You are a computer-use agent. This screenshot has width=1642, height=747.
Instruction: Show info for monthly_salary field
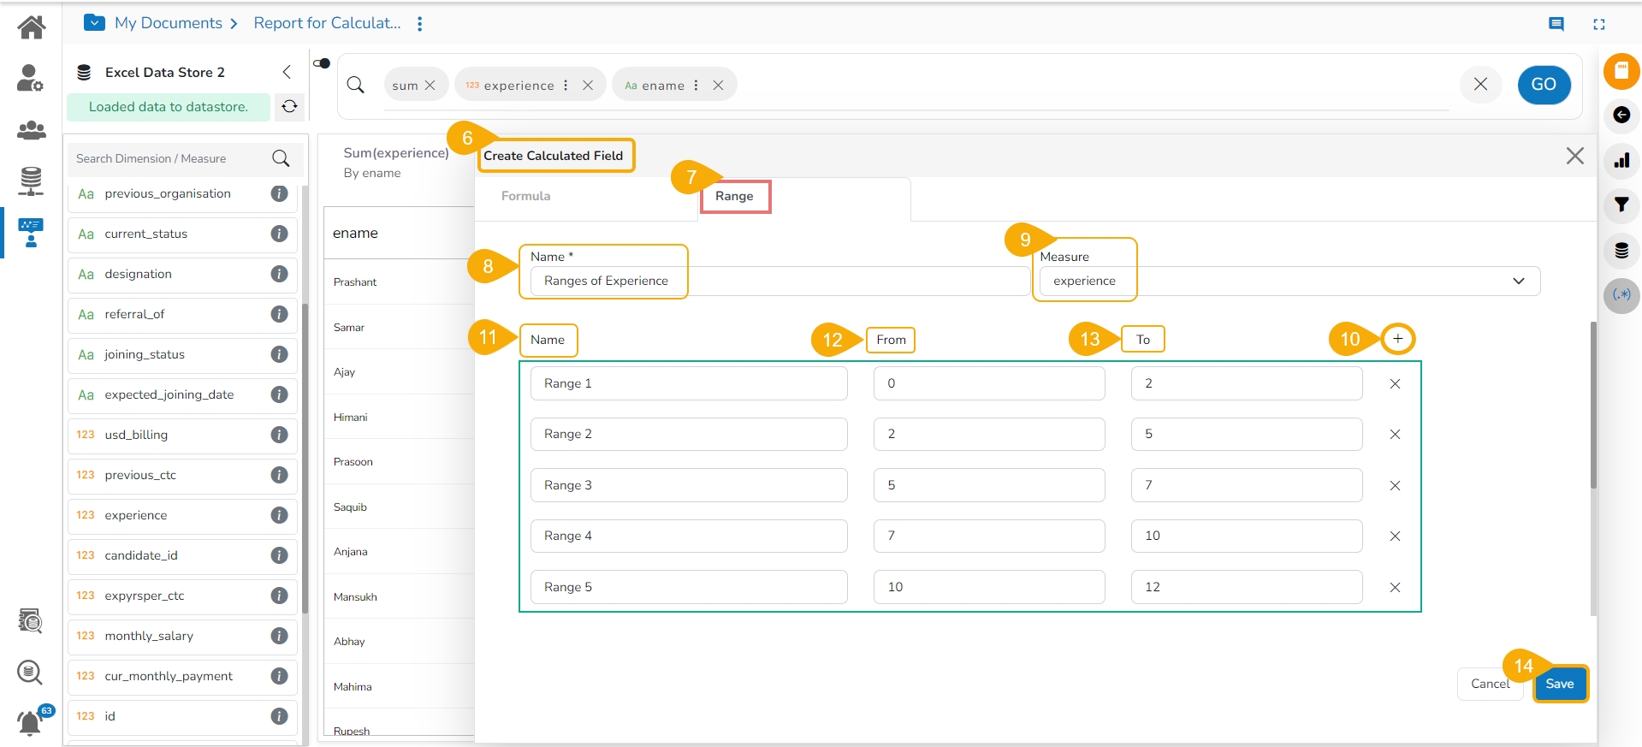coord(279,636)
